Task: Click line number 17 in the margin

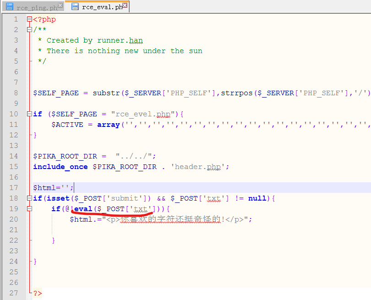Action: click(14, 188)
